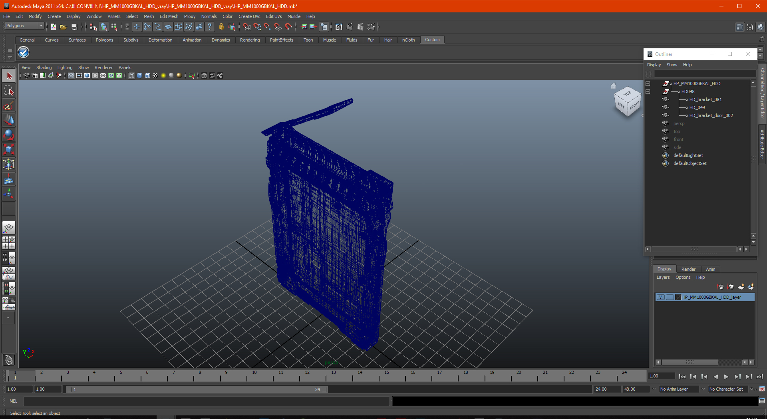Activate the Move tool cone icon
Screen dimensions: 767x419
[9, 120]
